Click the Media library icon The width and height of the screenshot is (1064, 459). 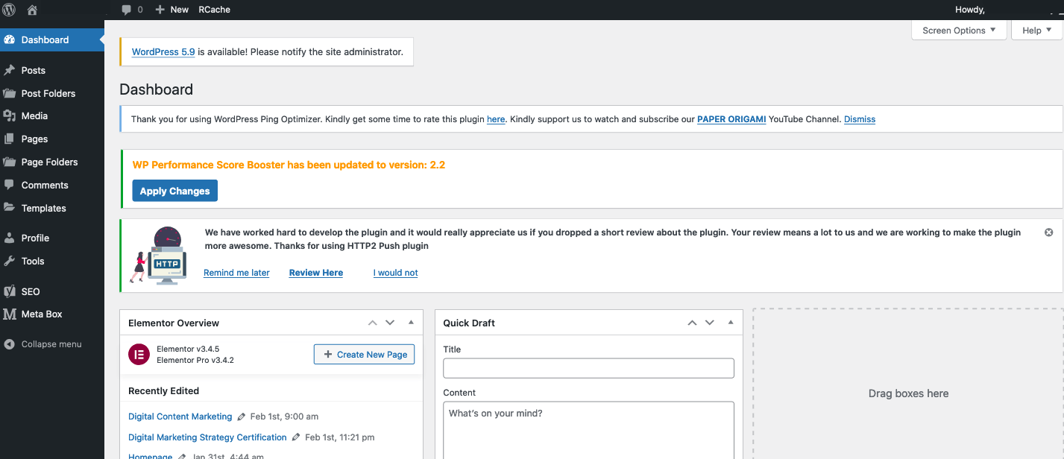pos(10,115)
